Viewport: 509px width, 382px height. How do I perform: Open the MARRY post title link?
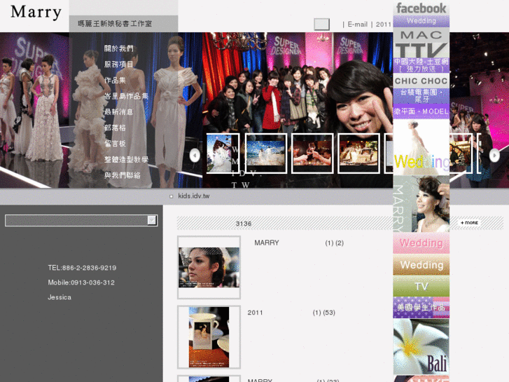(x=267, y=243)
